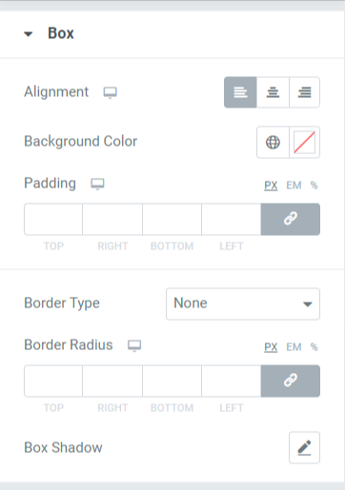Image resolution: width=345 pixels, height=490 pixels.
Task: Open the Border Type dropdown
Action: (x=243, y=304)
